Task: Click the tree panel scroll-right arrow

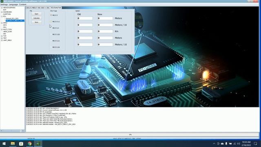Action: point(23,131)
